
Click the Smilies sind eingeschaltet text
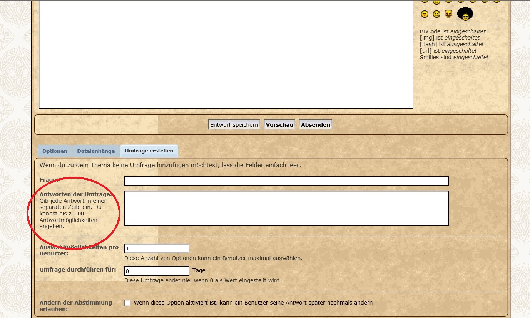coord(454,57)
